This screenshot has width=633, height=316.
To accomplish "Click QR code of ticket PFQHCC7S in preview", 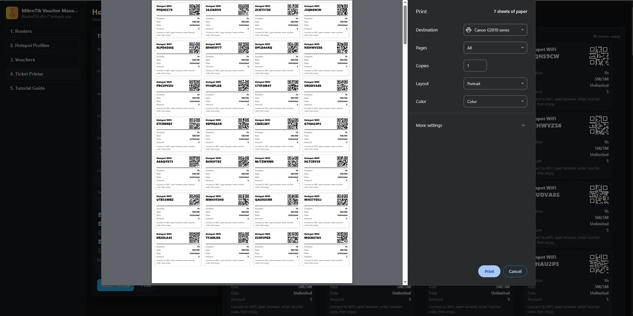I will (195, 10).
